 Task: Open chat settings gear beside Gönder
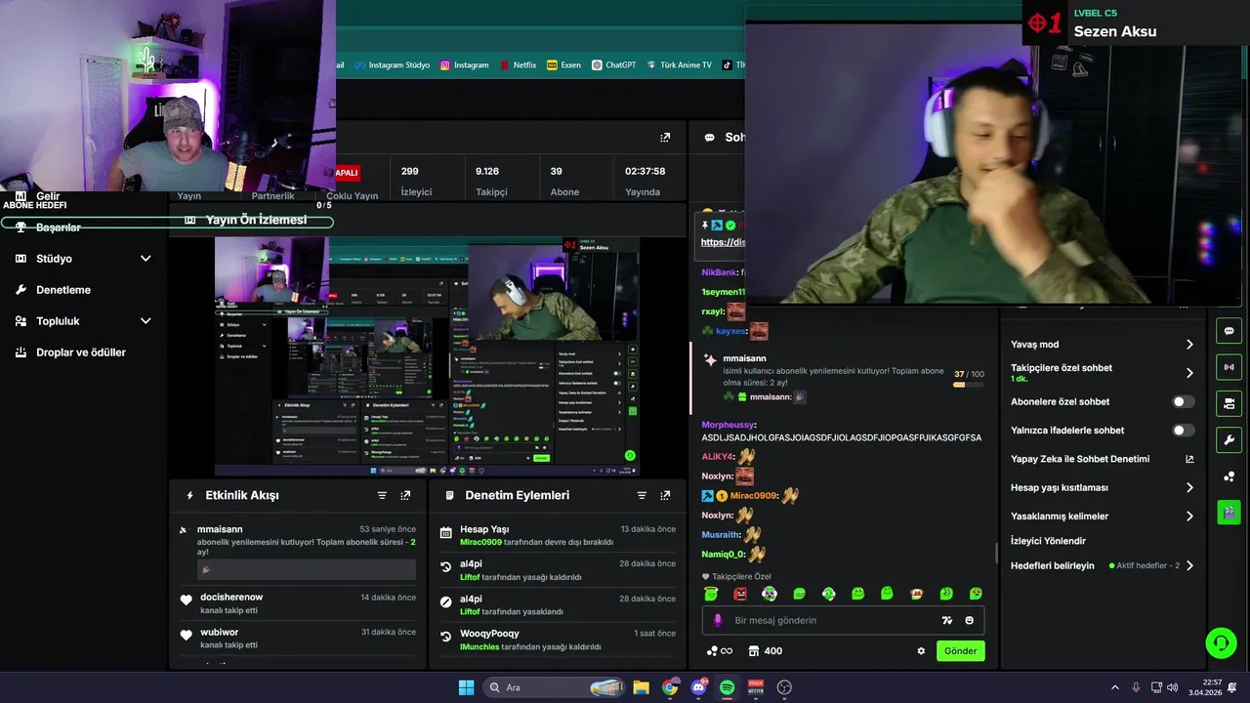921,651
